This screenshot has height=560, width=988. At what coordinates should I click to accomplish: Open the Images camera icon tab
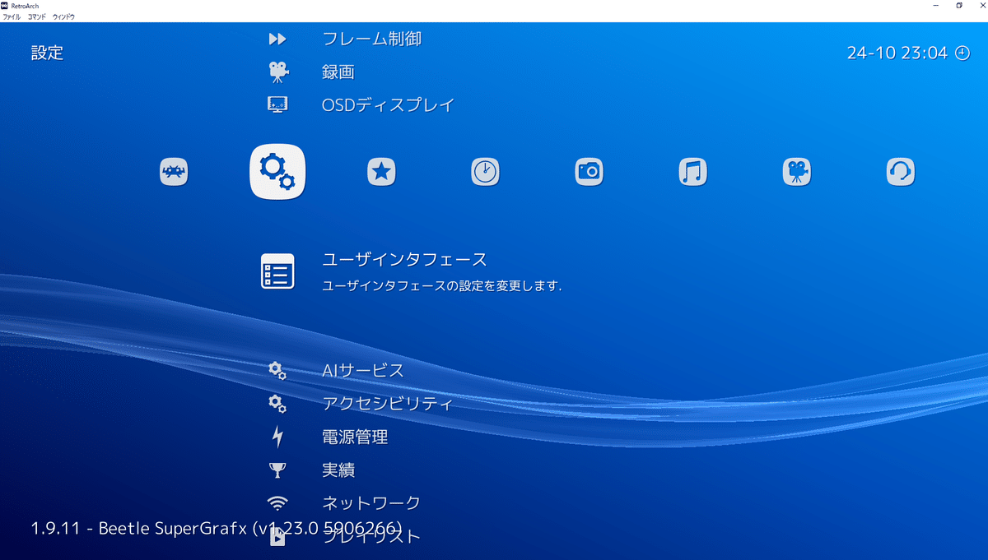(x=589, y=172)
